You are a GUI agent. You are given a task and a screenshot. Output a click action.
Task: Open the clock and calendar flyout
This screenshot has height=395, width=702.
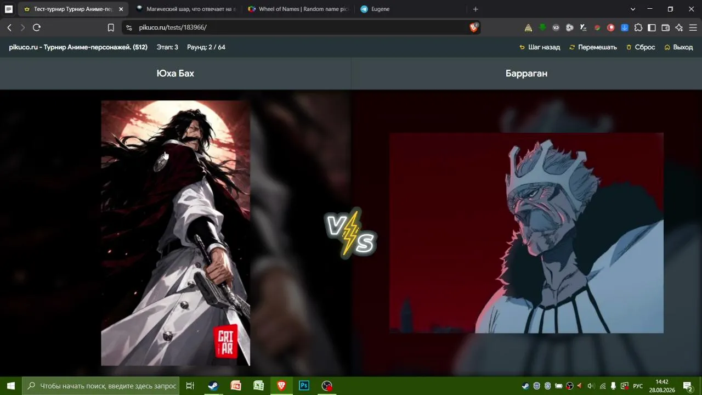click(x=662, y=386)
